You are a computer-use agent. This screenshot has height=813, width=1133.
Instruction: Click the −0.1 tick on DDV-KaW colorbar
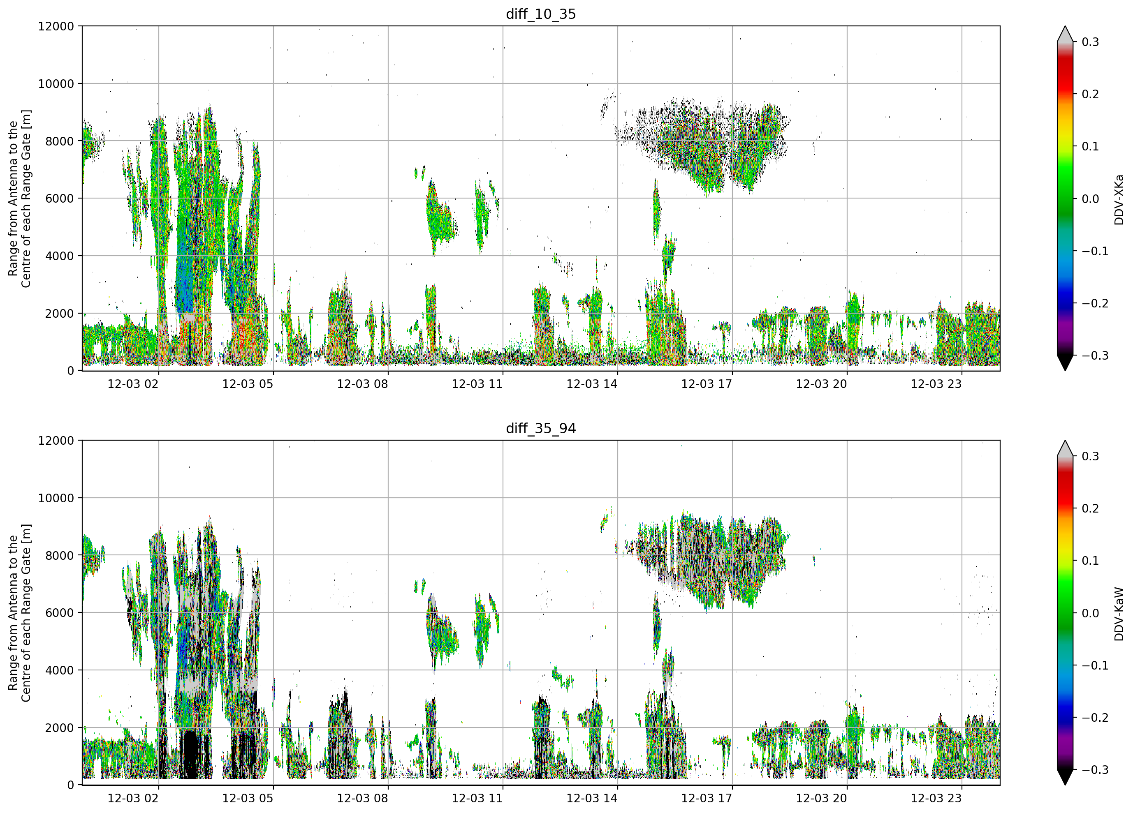click(1095, 666)
